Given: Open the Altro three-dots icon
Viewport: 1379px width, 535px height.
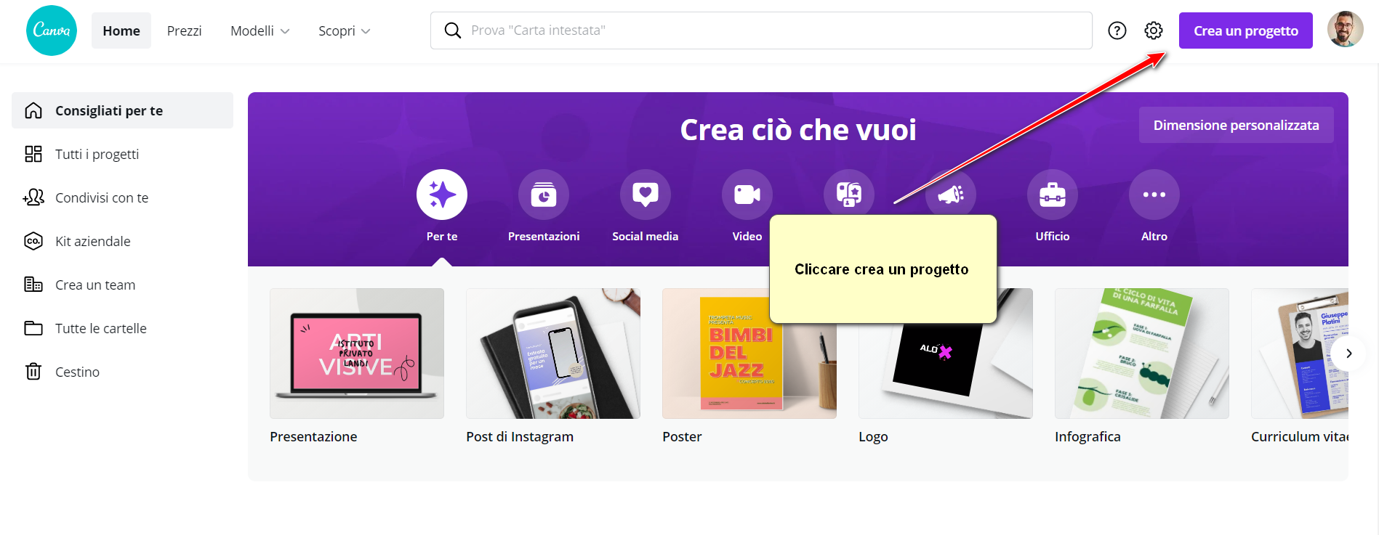Looking at the screenshot, I should pos(1154,195).
